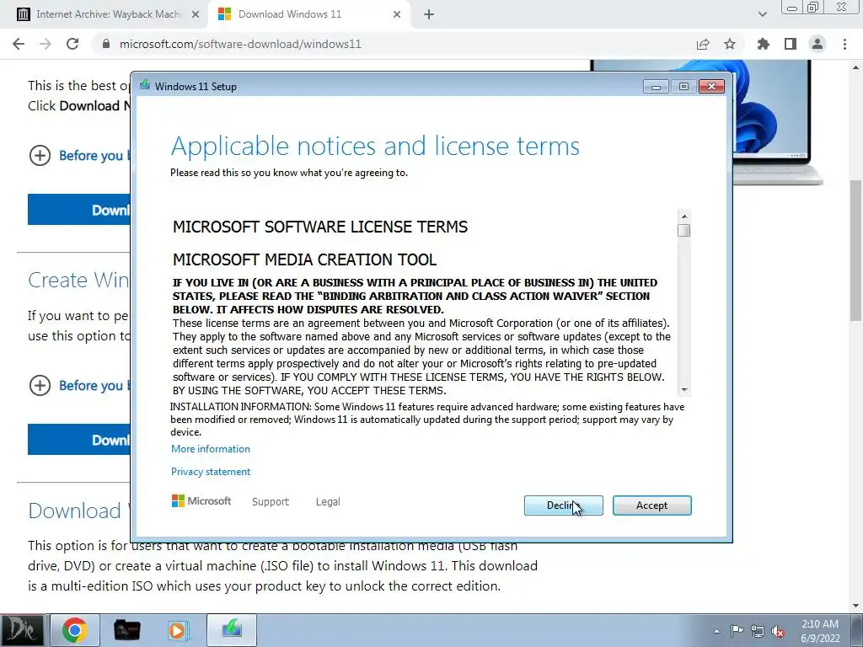863x647 pixels.
Task: Click 'Applicable notices and license terms' title
Action: coord(375,147)
